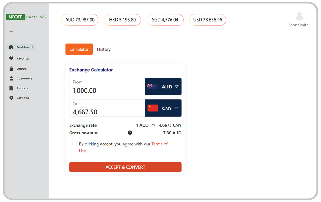Click the Reports document icon
The width and height of the screenshot is (321, 202).
[x=11, y=88]
